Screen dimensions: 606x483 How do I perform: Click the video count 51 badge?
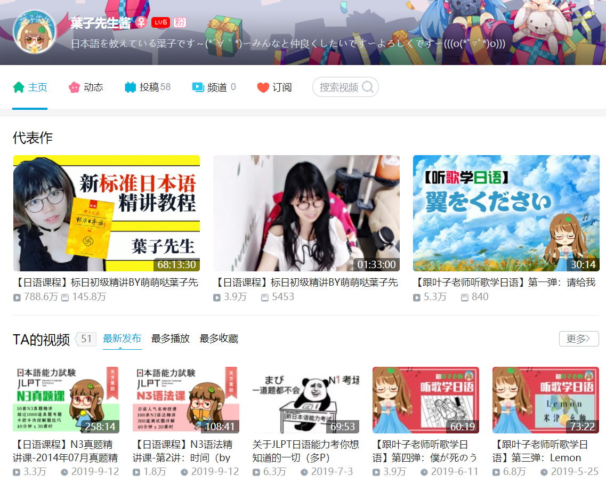point(86,339)
